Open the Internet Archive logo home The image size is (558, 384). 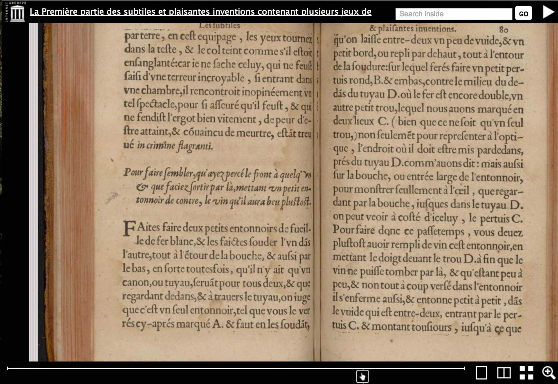[x=16, y=12]
